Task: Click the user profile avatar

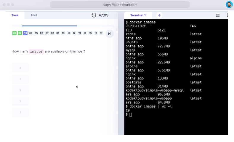Action: (x=229, y=5)
